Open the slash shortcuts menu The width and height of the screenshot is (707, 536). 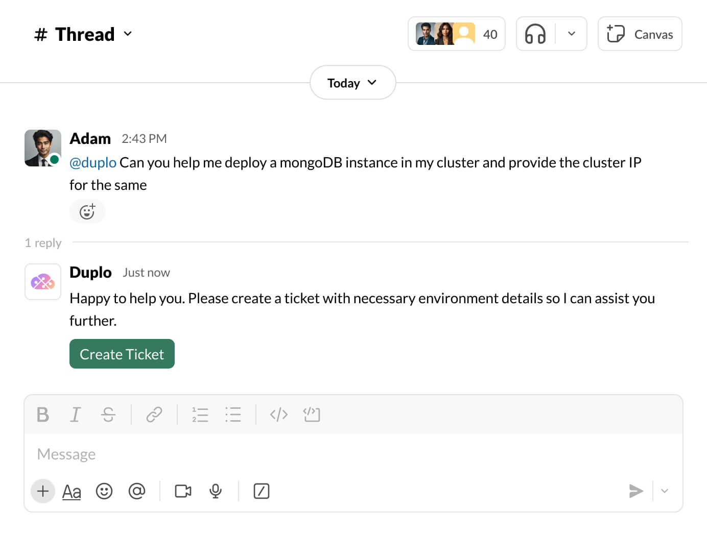point(261,491)
